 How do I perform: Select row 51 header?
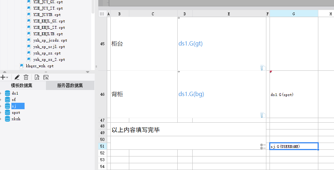pos(103,146)
